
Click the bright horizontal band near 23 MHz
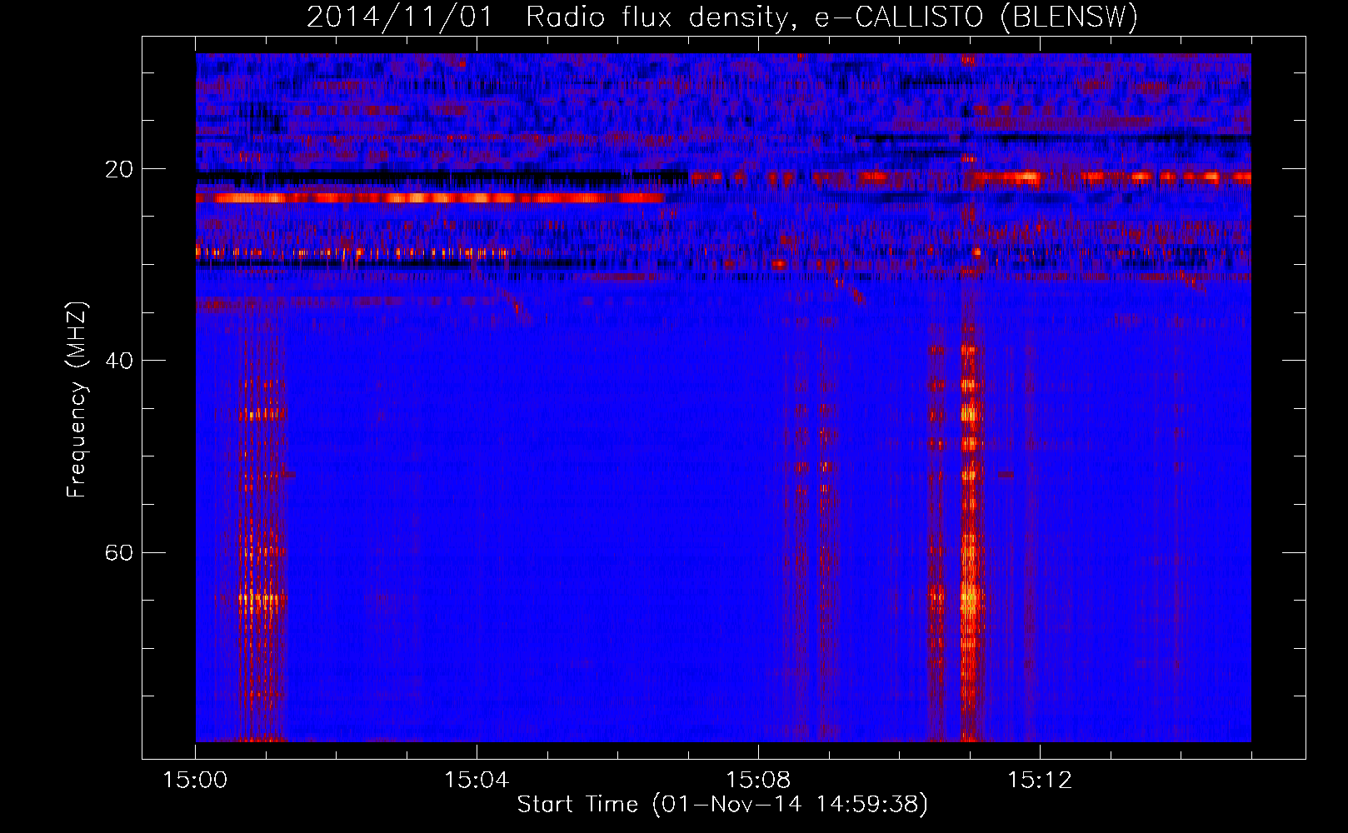point(430,198)
